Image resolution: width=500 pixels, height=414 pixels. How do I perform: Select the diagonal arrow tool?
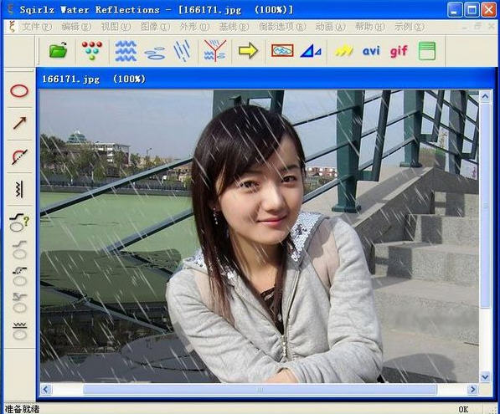[x=19, y=123]
